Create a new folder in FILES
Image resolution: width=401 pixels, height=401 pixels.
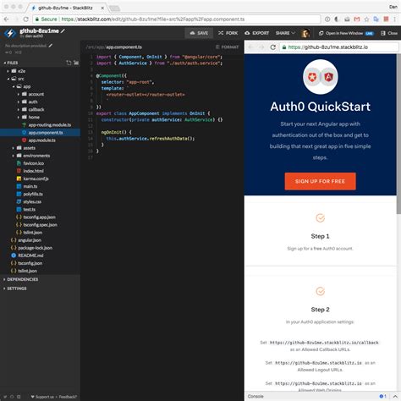[x=76, y=63]
